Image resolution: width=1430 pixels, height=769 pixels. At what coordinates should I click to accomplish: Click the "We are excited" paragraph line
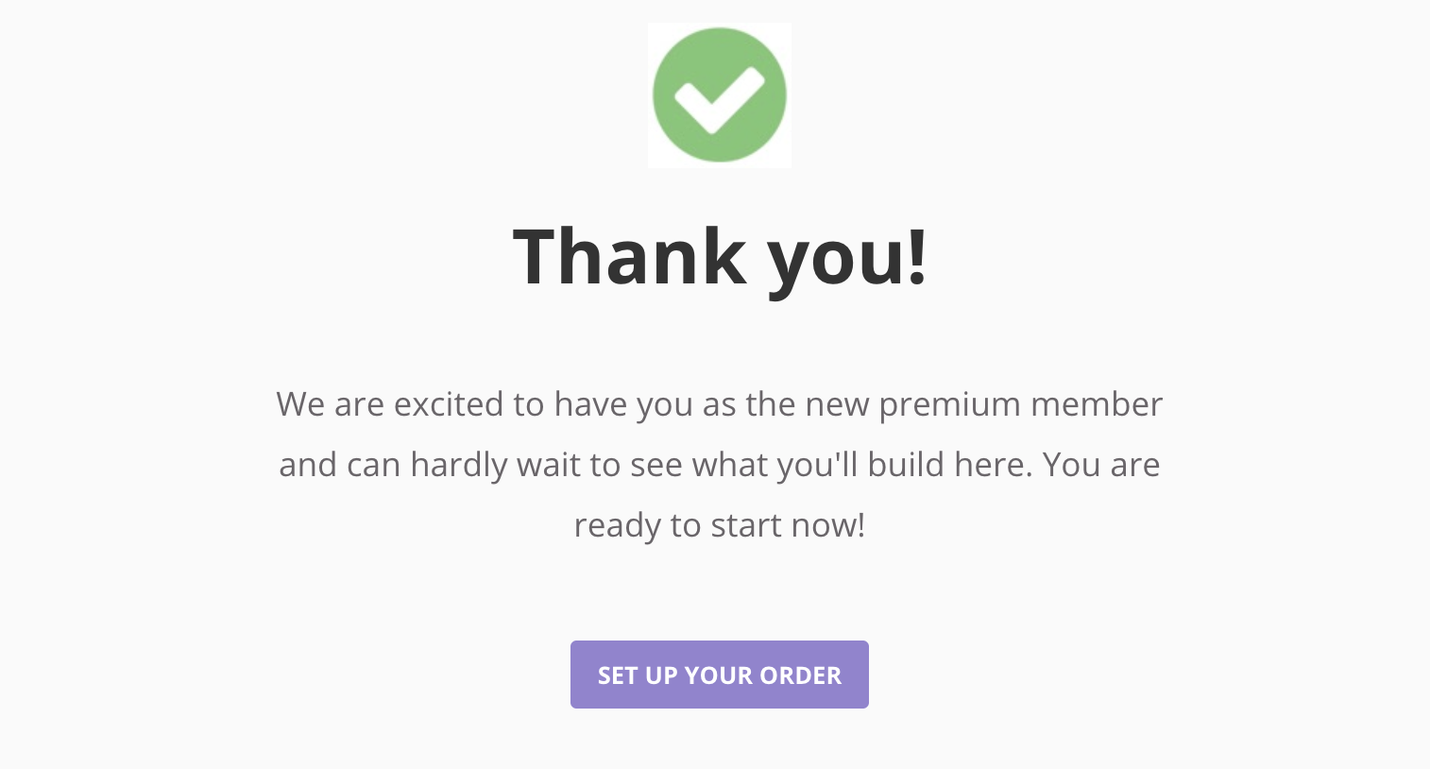point(720,404)
